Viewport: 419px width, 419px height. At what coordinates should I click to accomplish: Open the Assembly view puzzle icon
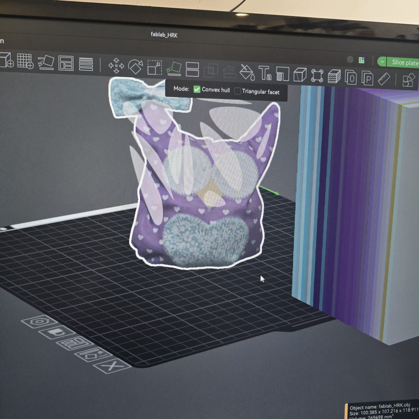pos(408,80)
